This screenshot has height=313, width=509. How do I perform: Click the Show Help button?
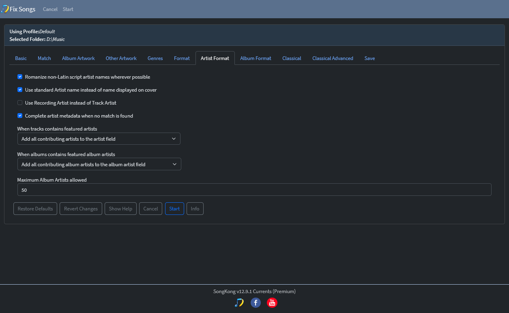[x=120, y=209]
